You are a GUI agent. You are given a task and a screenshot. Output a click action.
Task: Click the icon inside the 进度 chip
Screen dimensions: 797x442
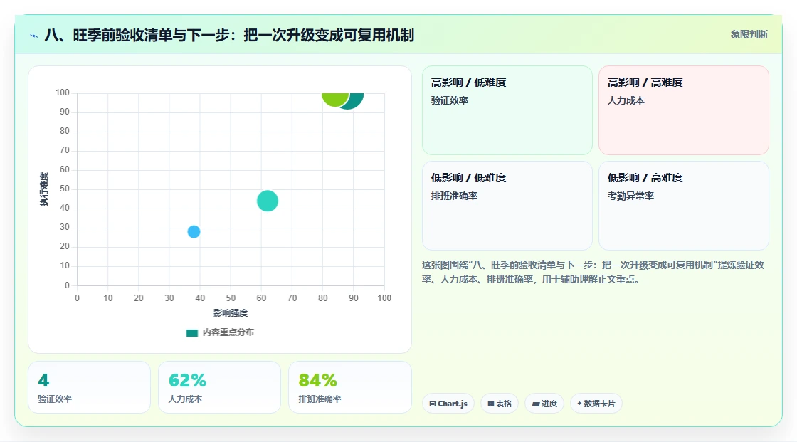536,404
